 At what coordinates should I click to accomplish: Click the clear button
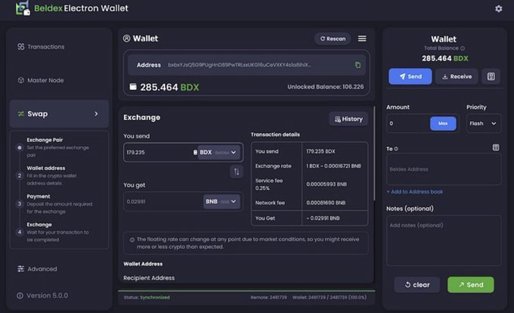tap(417, 284)
